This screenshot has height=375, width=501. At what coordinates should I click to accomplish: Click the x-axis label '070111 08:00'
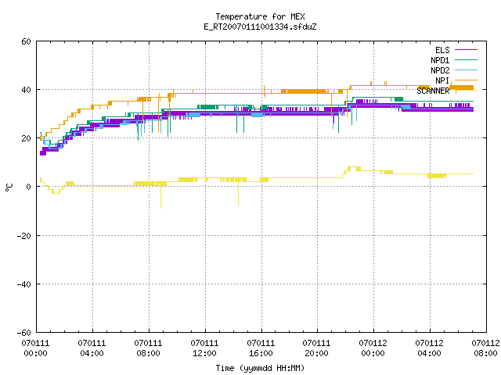(148, 348)
